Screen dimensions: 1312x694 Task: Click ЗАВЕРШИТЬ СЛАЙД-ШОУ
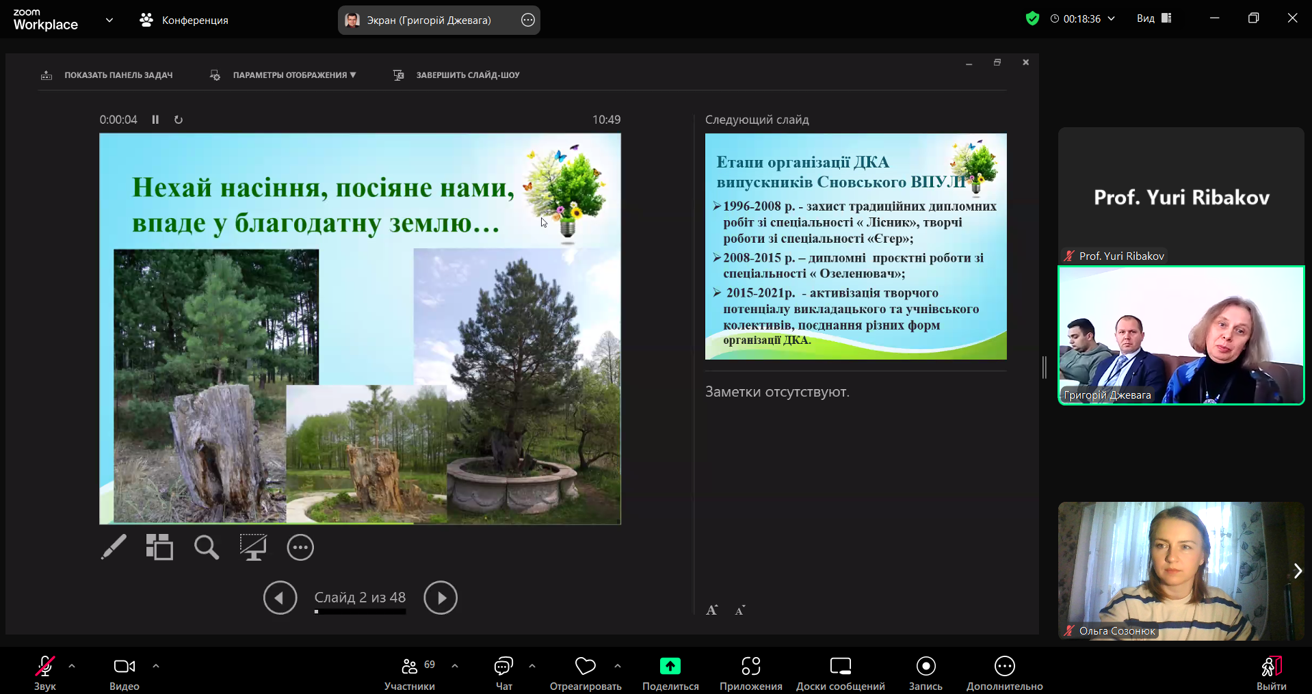click(x=456, y=75)
